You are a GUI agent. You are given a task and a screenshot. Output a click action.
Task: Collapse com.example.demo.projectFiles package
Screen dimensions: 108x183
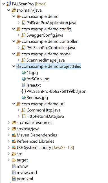[14, 66]
